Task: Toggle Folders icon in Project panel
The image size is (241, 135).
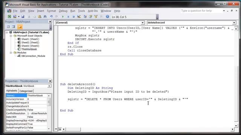Action: point(20,27)
